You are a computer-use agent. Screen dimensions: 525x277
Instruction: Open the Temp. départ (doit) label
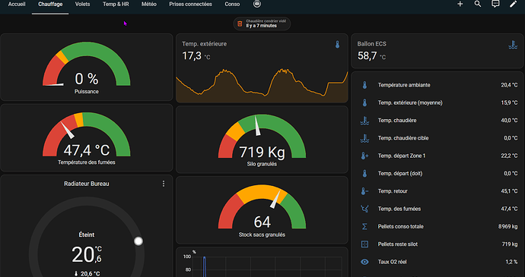pos(400,174)
